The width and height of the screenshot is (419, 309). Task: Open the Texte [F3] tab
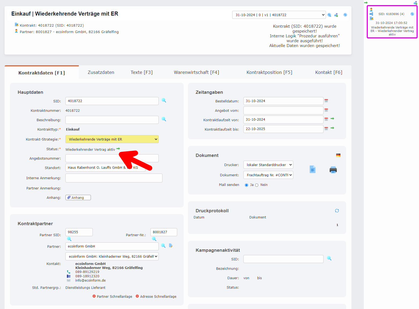pyautogui.click(x=142, y=72)
